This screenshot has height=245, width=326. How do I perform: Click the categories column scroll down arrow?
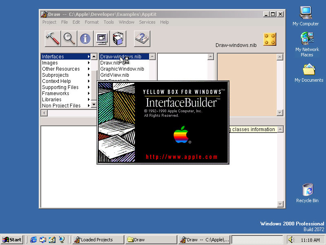[x=94, y=105]
